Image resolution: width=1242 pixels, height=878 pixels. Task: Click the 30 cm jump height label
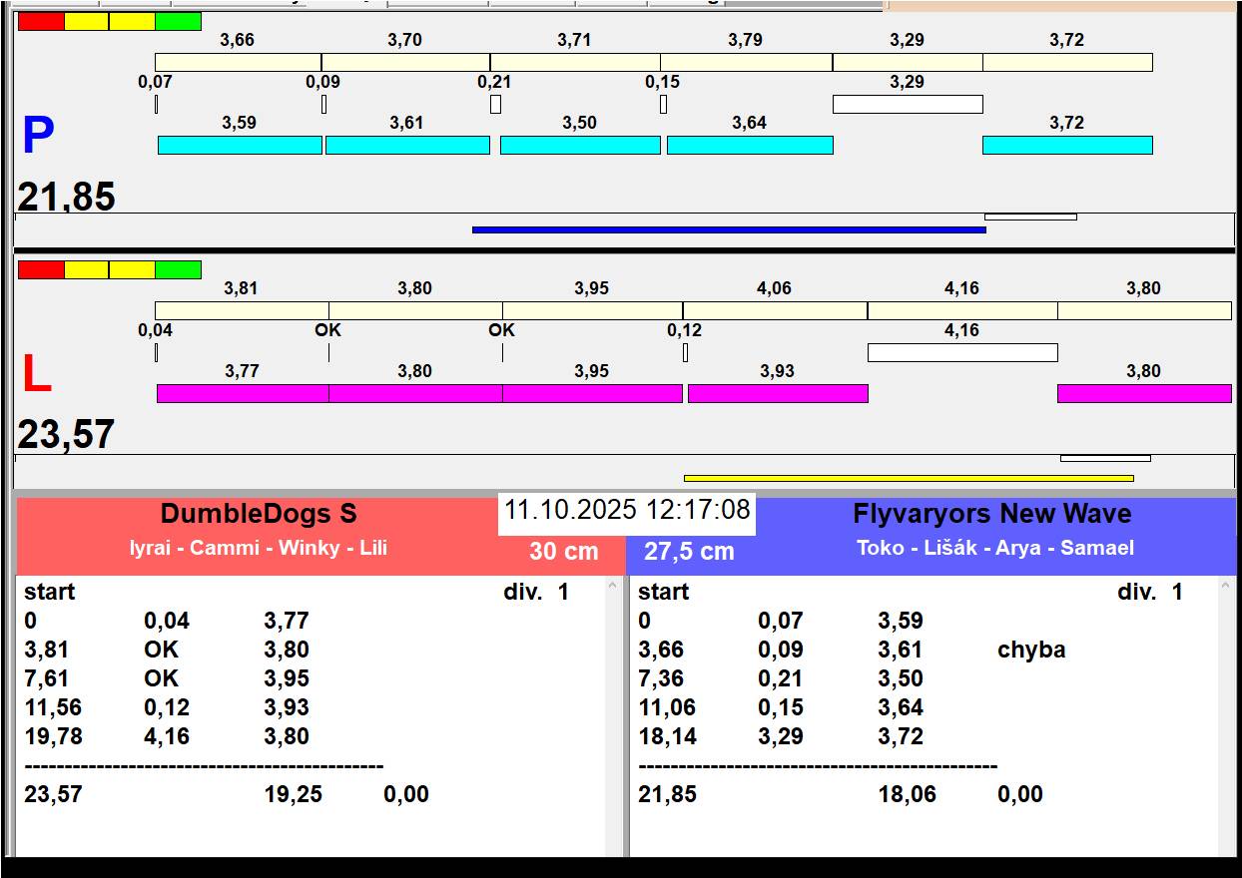[564, 552]
